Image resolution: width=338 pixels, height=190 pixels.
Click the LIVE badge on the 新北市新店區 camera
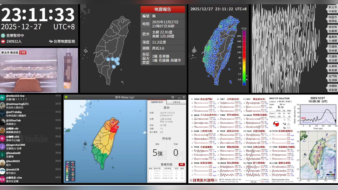coord(22,52)
